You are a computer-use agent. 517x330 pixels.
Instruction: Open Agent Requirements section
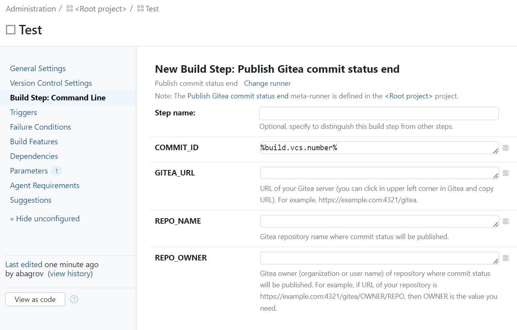[x=45, y=185]
